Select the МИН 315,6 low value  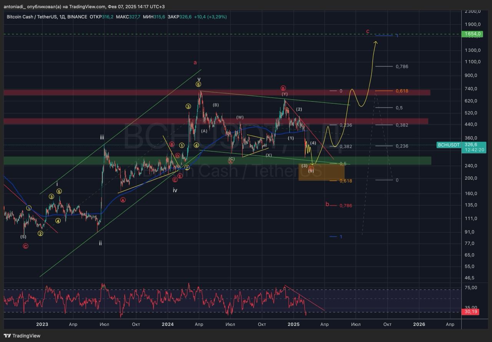(x=155, y=17)
